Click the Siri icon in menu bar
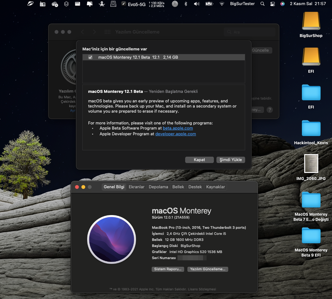332x299 pixels. 282,4
